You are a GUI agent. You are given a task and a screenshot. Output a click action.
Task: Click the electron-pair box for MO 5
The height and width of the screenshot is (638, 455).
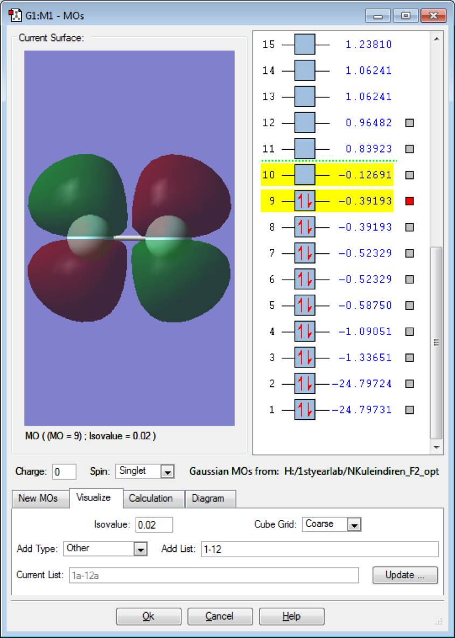pos(305,306)
